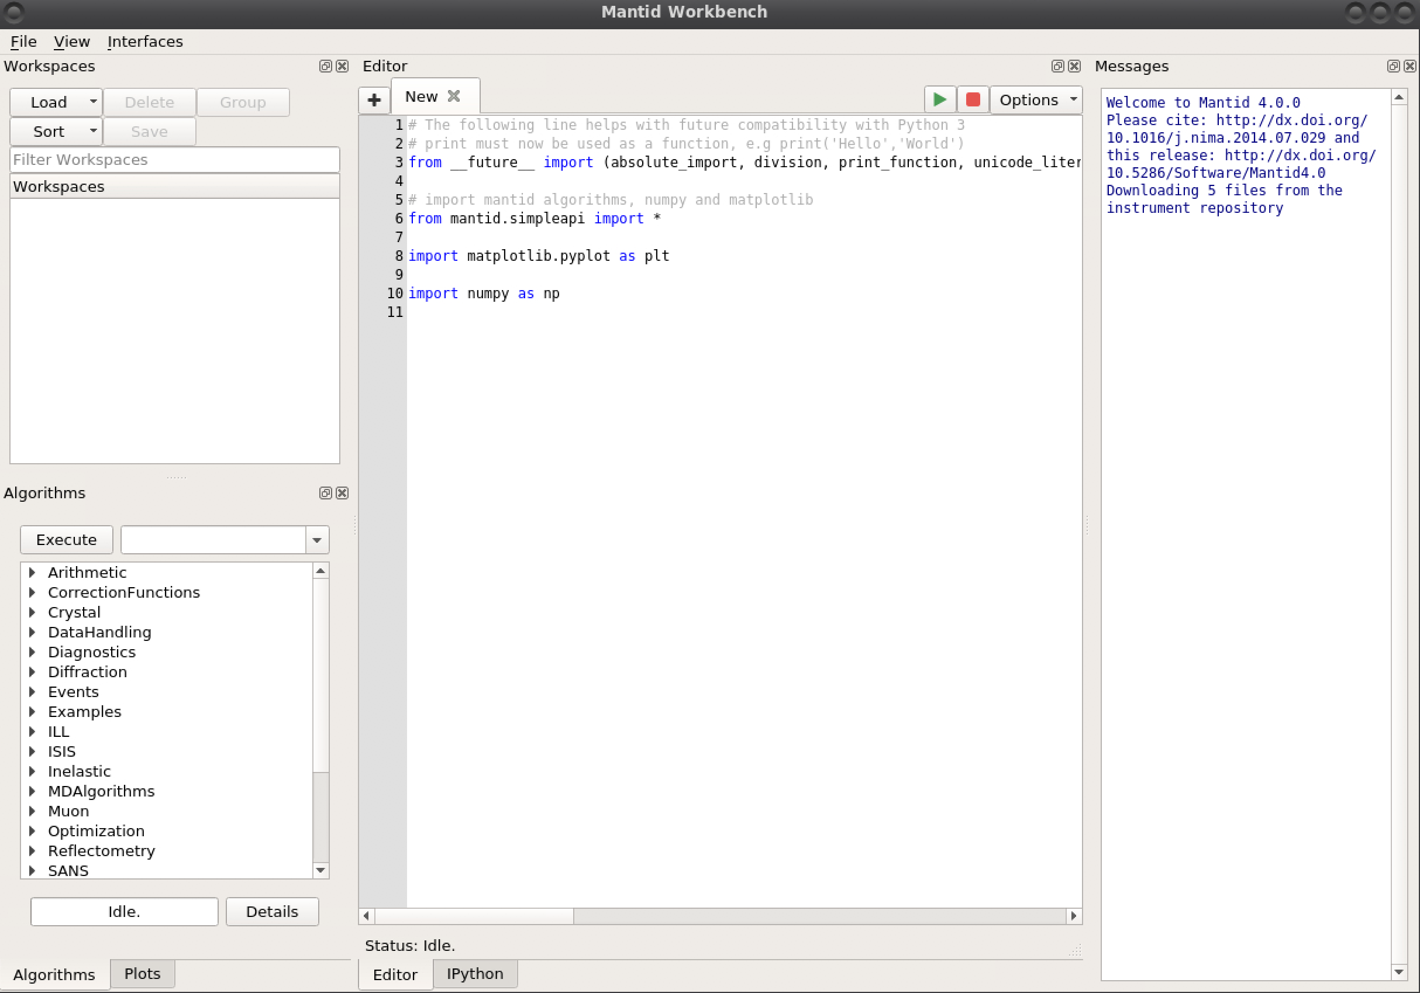Expand the Diffraction algorithm category
Viewport: 1420px width, 993px height.
pos(32,672)
